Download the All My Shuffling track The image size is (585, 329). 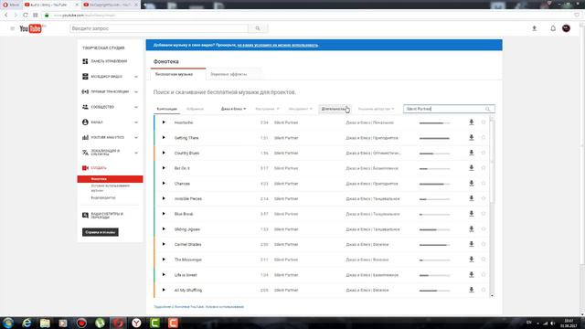click(x=472, y=290)
